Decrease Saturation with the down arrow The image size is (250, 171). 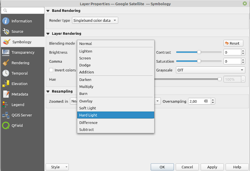click(243, 62)
